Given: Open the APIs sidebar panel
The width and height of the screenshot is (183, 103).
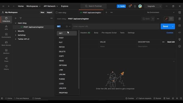Looking at the screenshot, I should coord(6,27).
